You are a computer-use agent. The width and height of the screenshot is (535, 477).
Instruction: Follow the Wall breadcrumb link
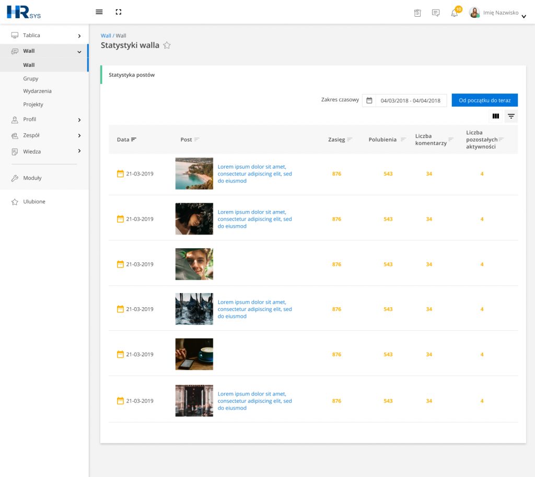click(106, 36)
